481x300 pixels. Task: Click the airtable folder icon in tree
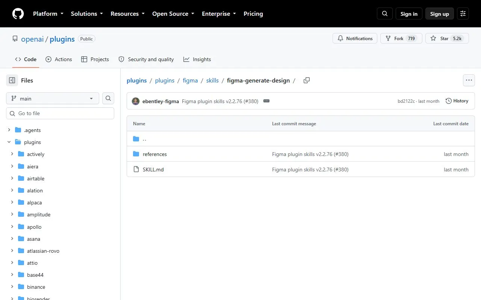[x=21, y=178]
